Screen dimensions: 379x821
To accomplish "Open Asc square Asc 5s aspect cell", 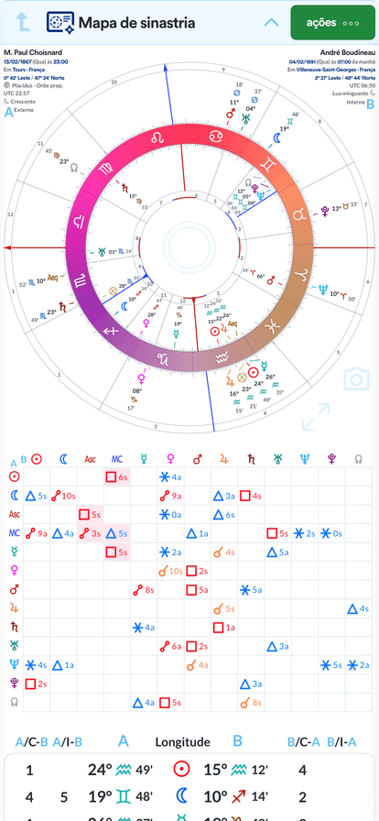I will [90, 515].
